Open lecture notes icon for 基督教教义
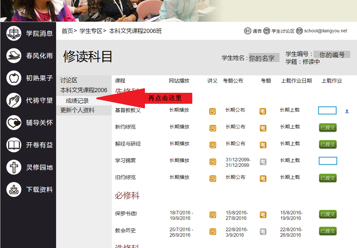357x248 pixels. coord(213,111)
